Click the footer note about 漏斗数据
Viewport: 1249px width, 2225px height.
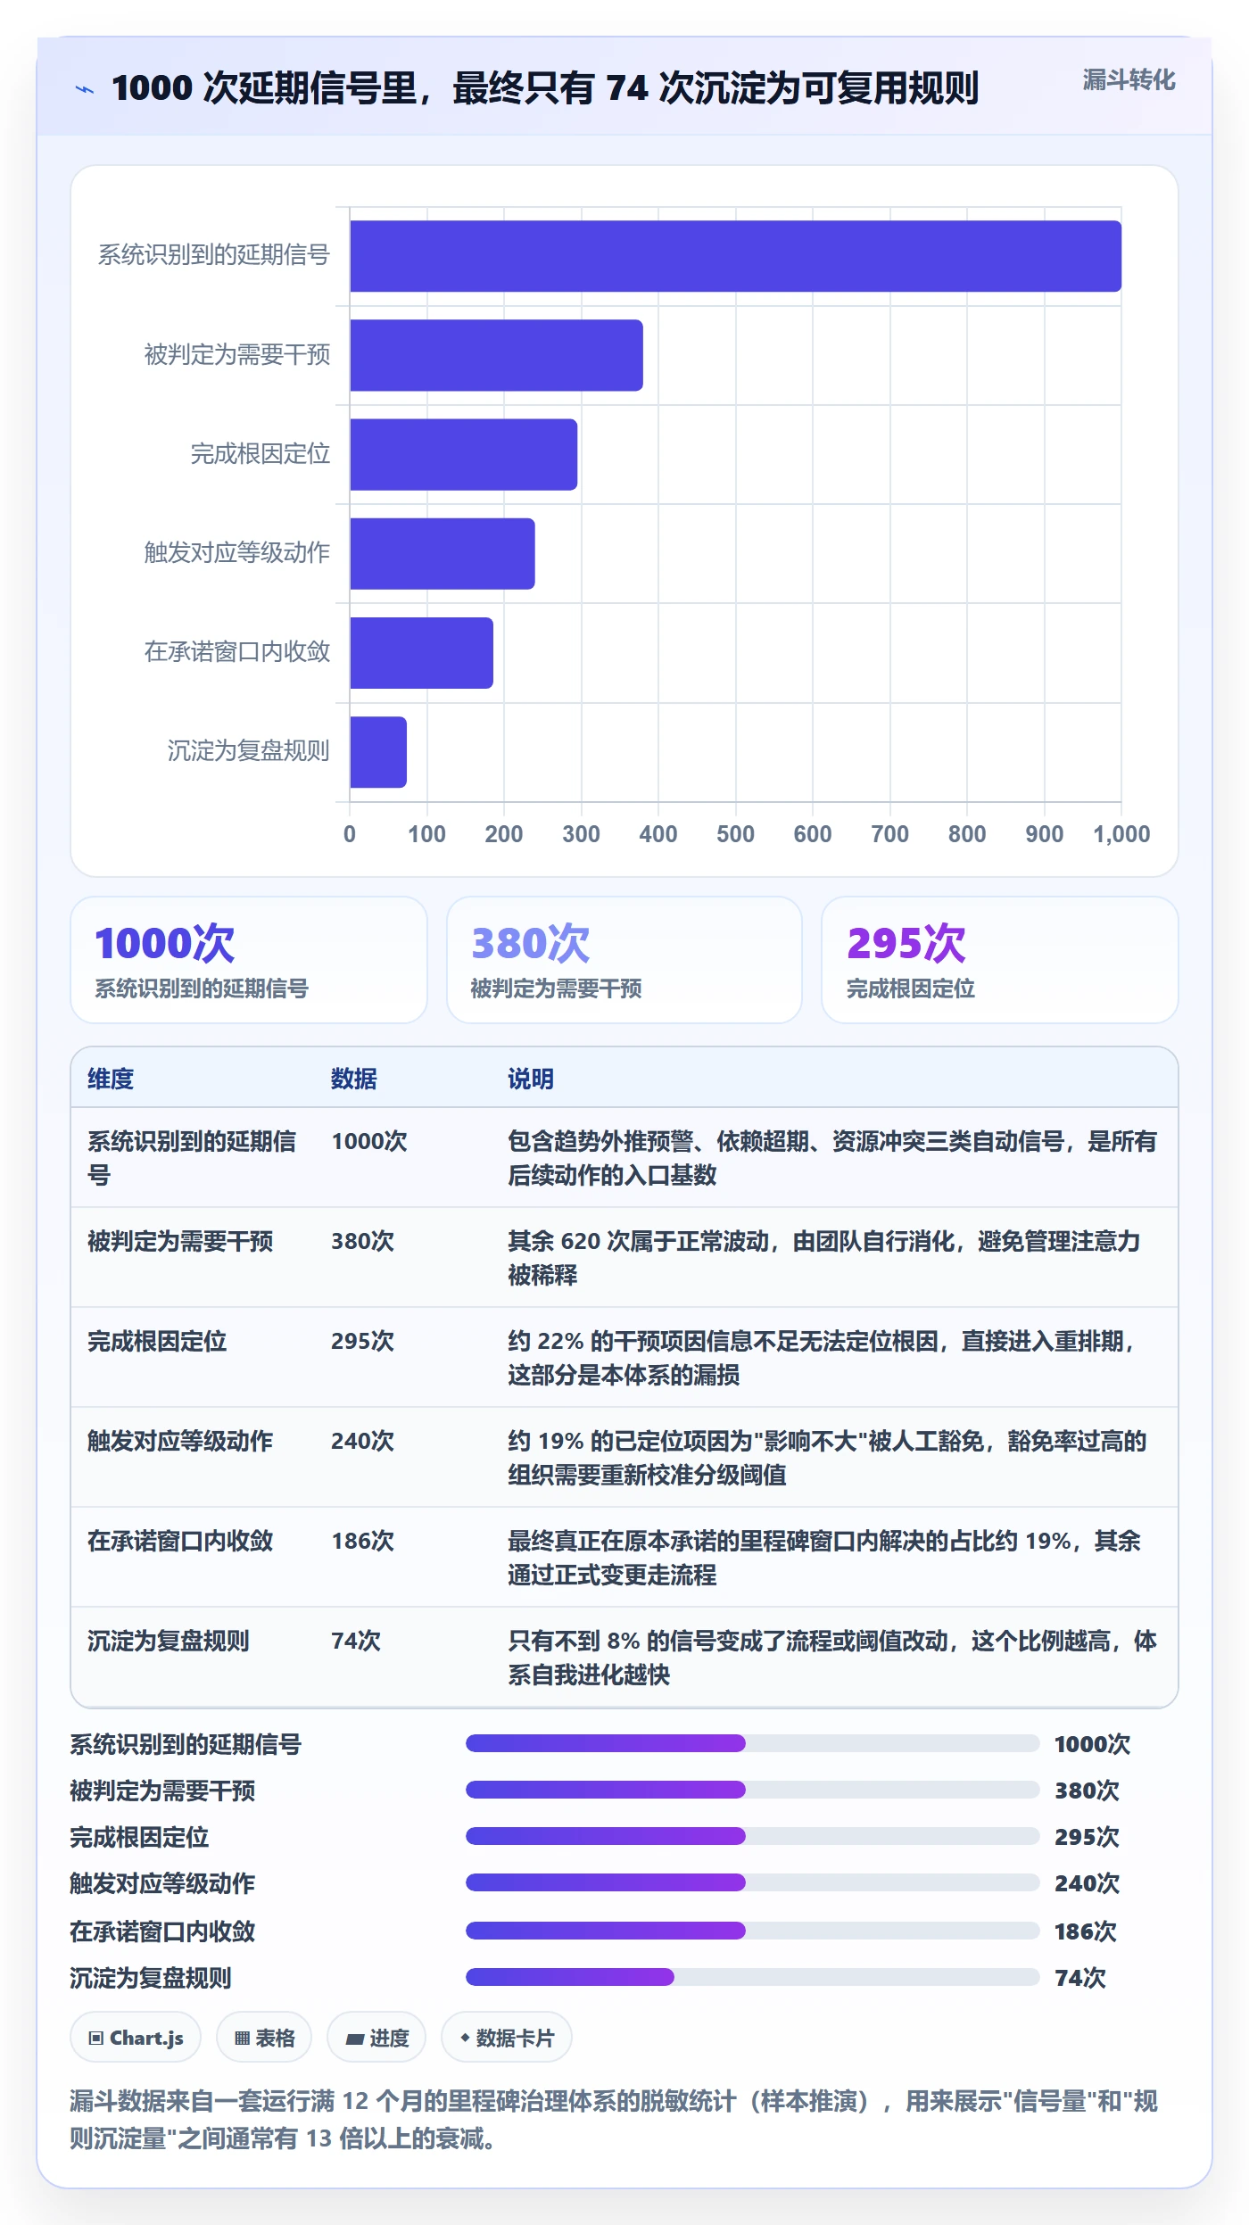click(615, 2120)
